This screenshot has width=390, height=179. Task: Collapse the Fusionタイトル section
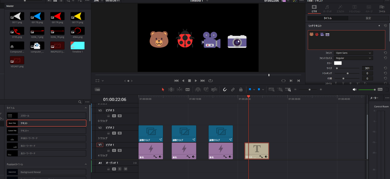(x=86, y=164)
